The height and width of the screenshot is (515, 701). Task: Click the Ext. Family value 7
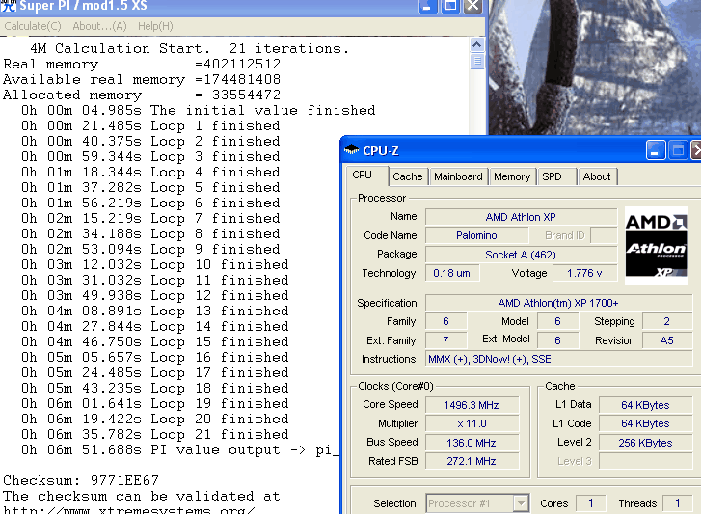[x=445, y=340]
